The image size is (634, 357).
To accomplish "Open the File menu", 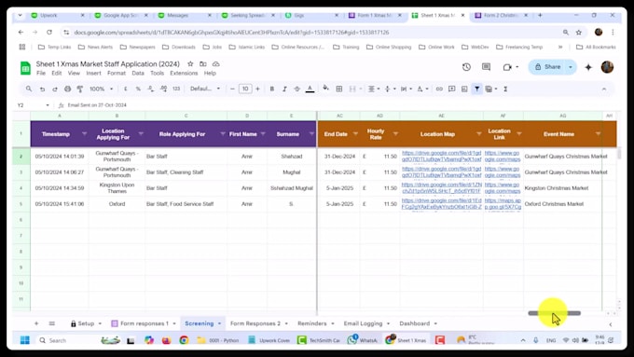I will point(41,74).
